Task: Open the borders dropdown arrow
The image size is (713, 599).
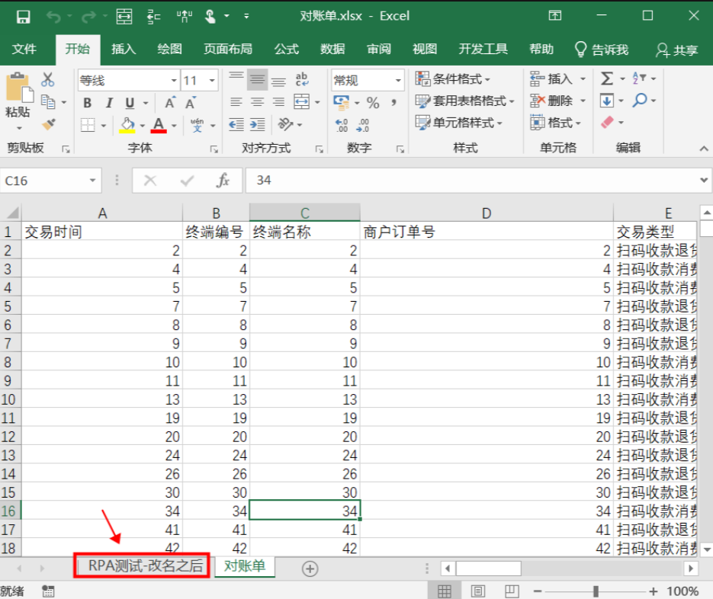Action: 104,126
